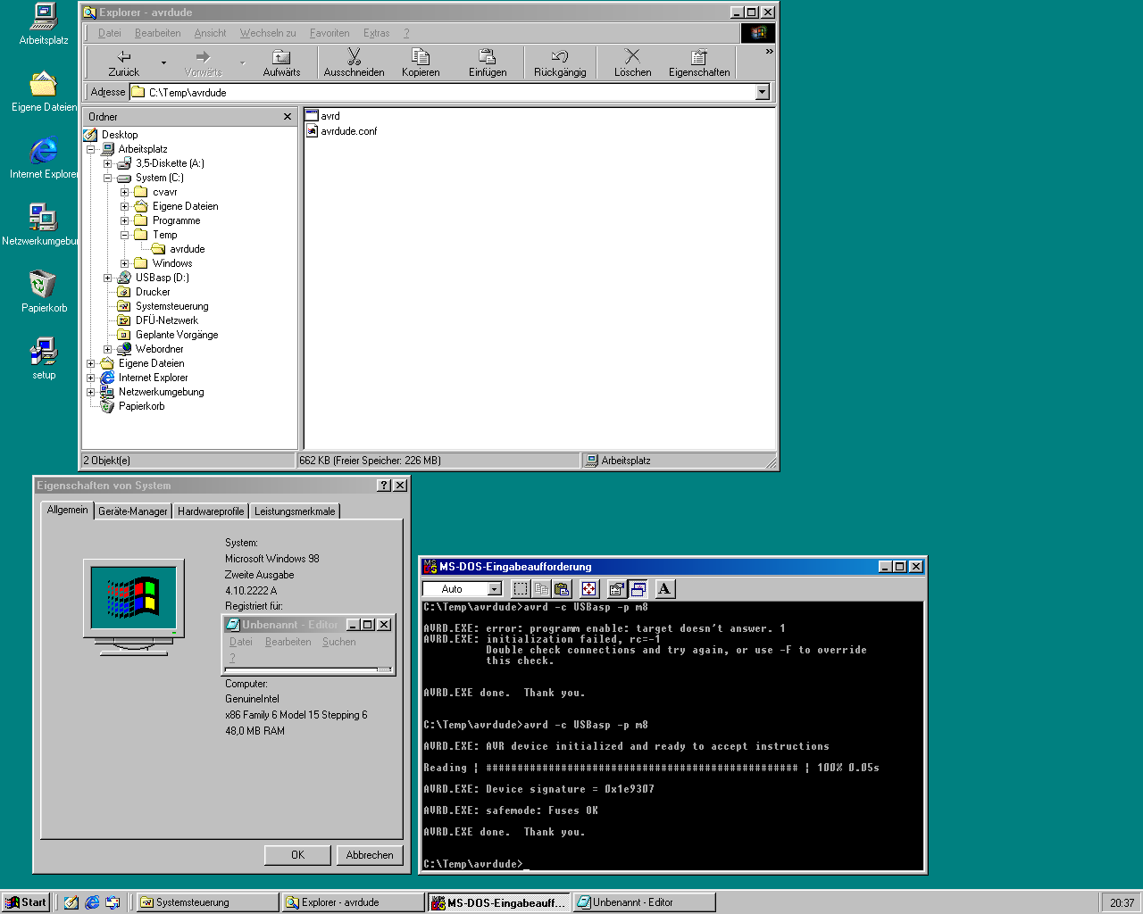
Task: Select the avrdude.conf file
Action: [341, 131]
